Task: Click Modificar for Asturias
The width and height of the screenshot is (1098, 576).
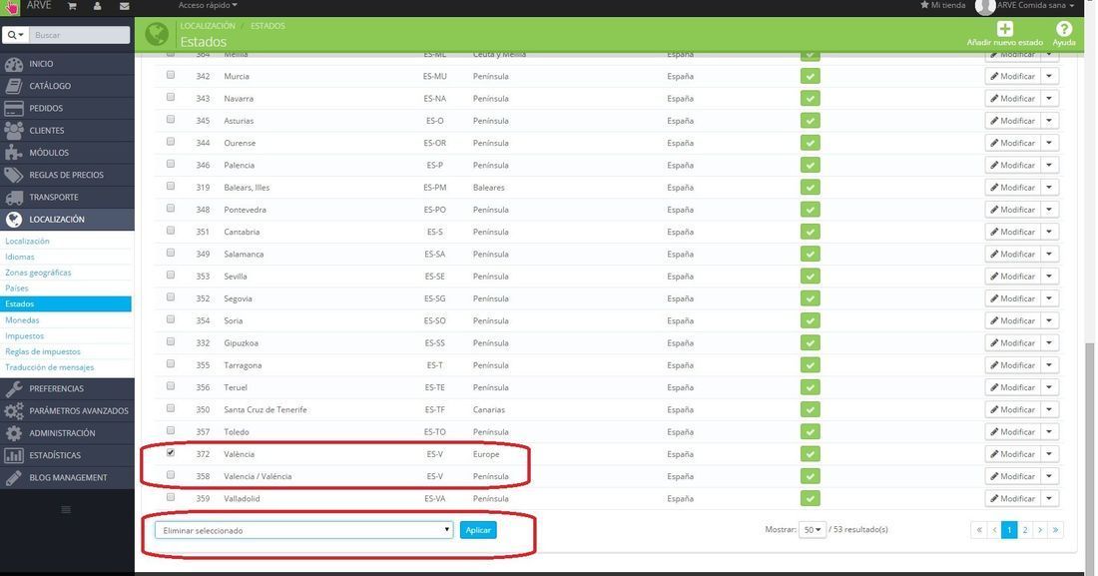Action: [x=1012, y=121]
